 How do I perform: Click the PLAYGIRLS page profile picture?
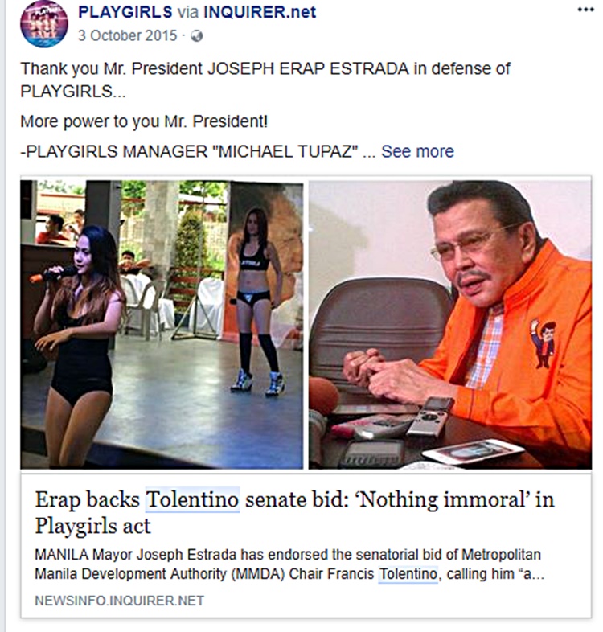[44, 23]
